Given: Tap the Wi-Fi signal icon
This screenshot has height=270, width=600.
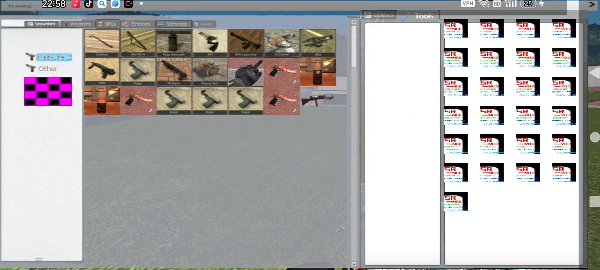Looking at the screenshot, I should [x=484, y=4].
